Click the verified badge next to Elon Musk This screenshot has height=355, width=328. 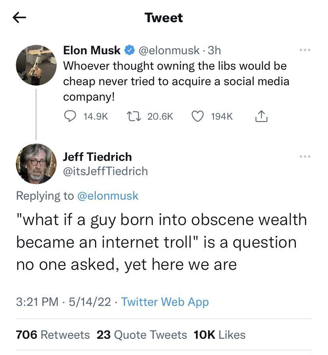click(x=129, y=50)
